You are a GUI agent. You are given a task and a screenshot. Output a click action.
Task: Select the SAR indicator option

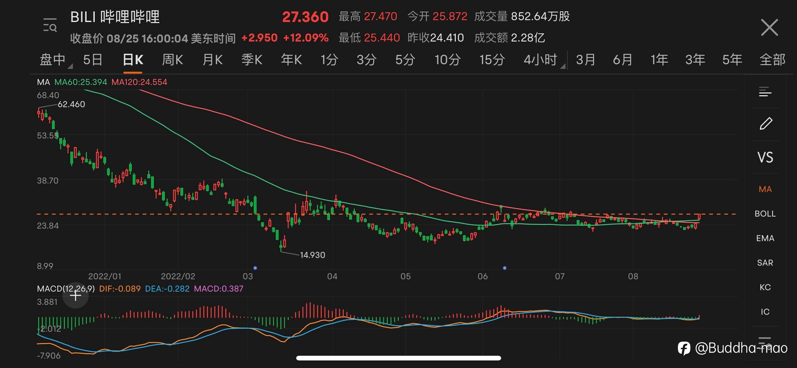(765, 263)
